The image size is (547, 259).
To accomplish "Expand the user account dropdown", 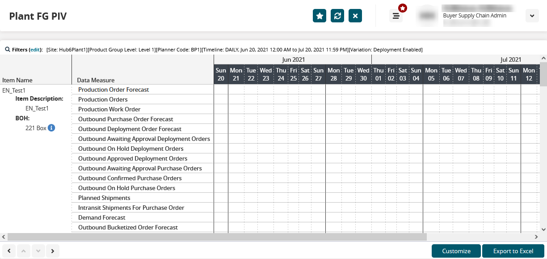I will coord(531,16).
